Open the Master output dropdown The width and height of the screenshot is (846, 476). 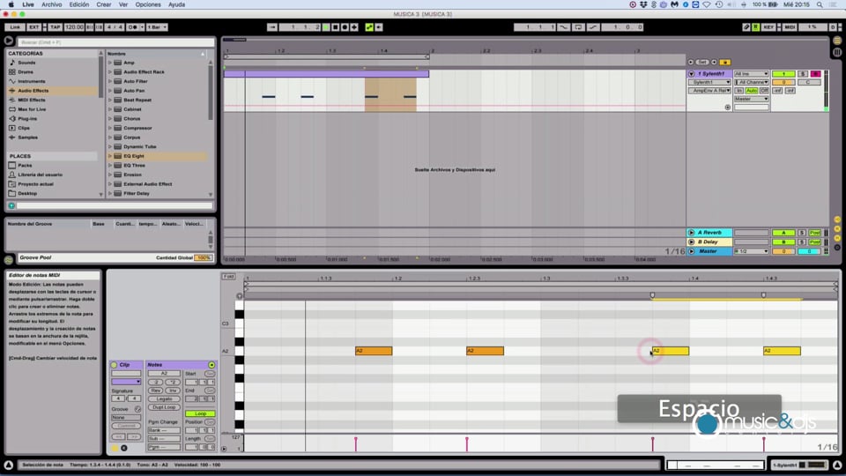pyautogui.click(x=751, y=99)
